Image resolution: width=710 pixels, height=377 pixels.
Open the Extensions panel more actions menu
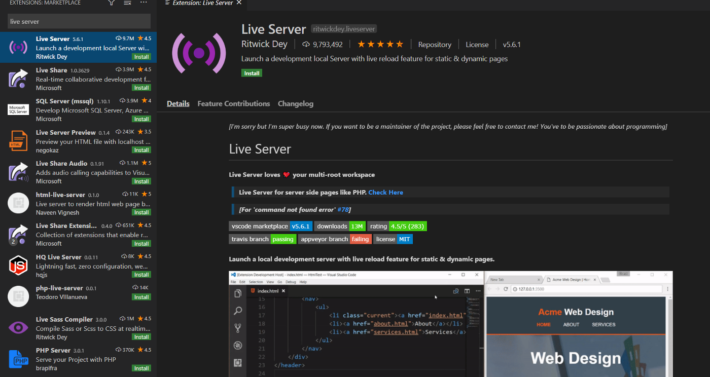click(144, 3)
